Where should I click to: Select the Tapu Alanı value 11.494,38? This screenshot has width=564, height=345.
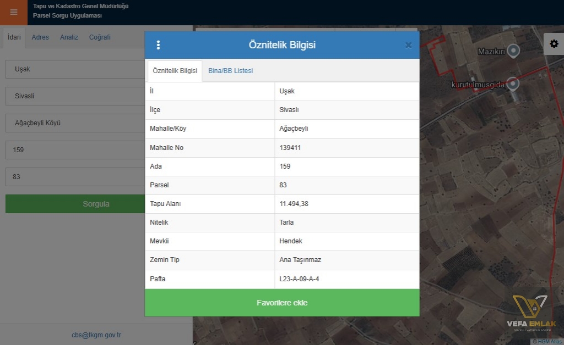[x=294, y=204]
